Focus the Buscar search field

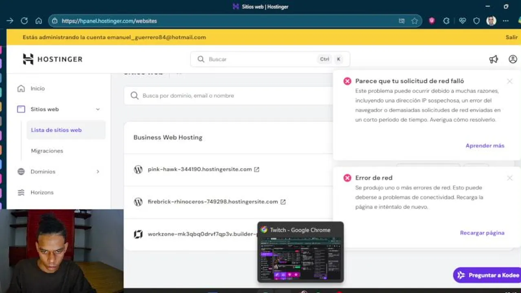270,59
